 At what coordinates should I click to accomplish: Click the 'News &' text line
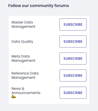tap(18, 88)
